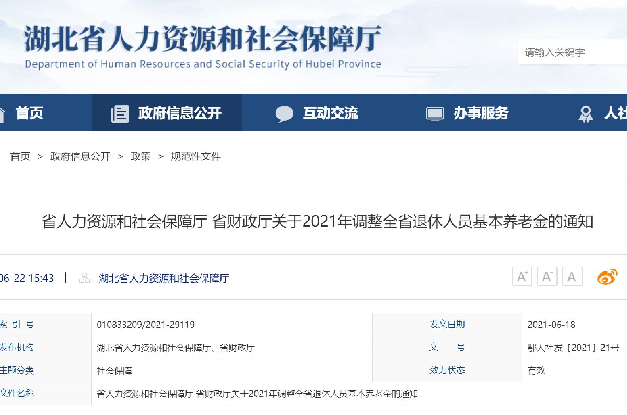Click the 发布机构 label cell

pyautogui.click(x=45, y=348)
